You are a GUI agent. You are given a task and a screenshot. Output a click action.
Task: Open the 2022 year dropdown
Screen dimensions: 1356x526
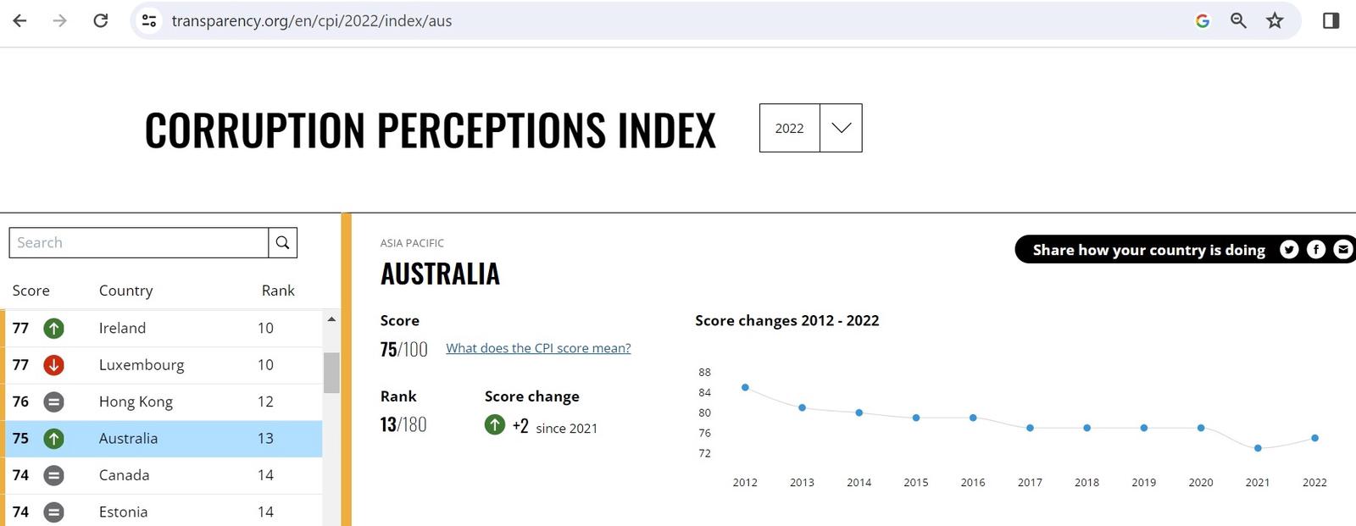pos(789,128)
